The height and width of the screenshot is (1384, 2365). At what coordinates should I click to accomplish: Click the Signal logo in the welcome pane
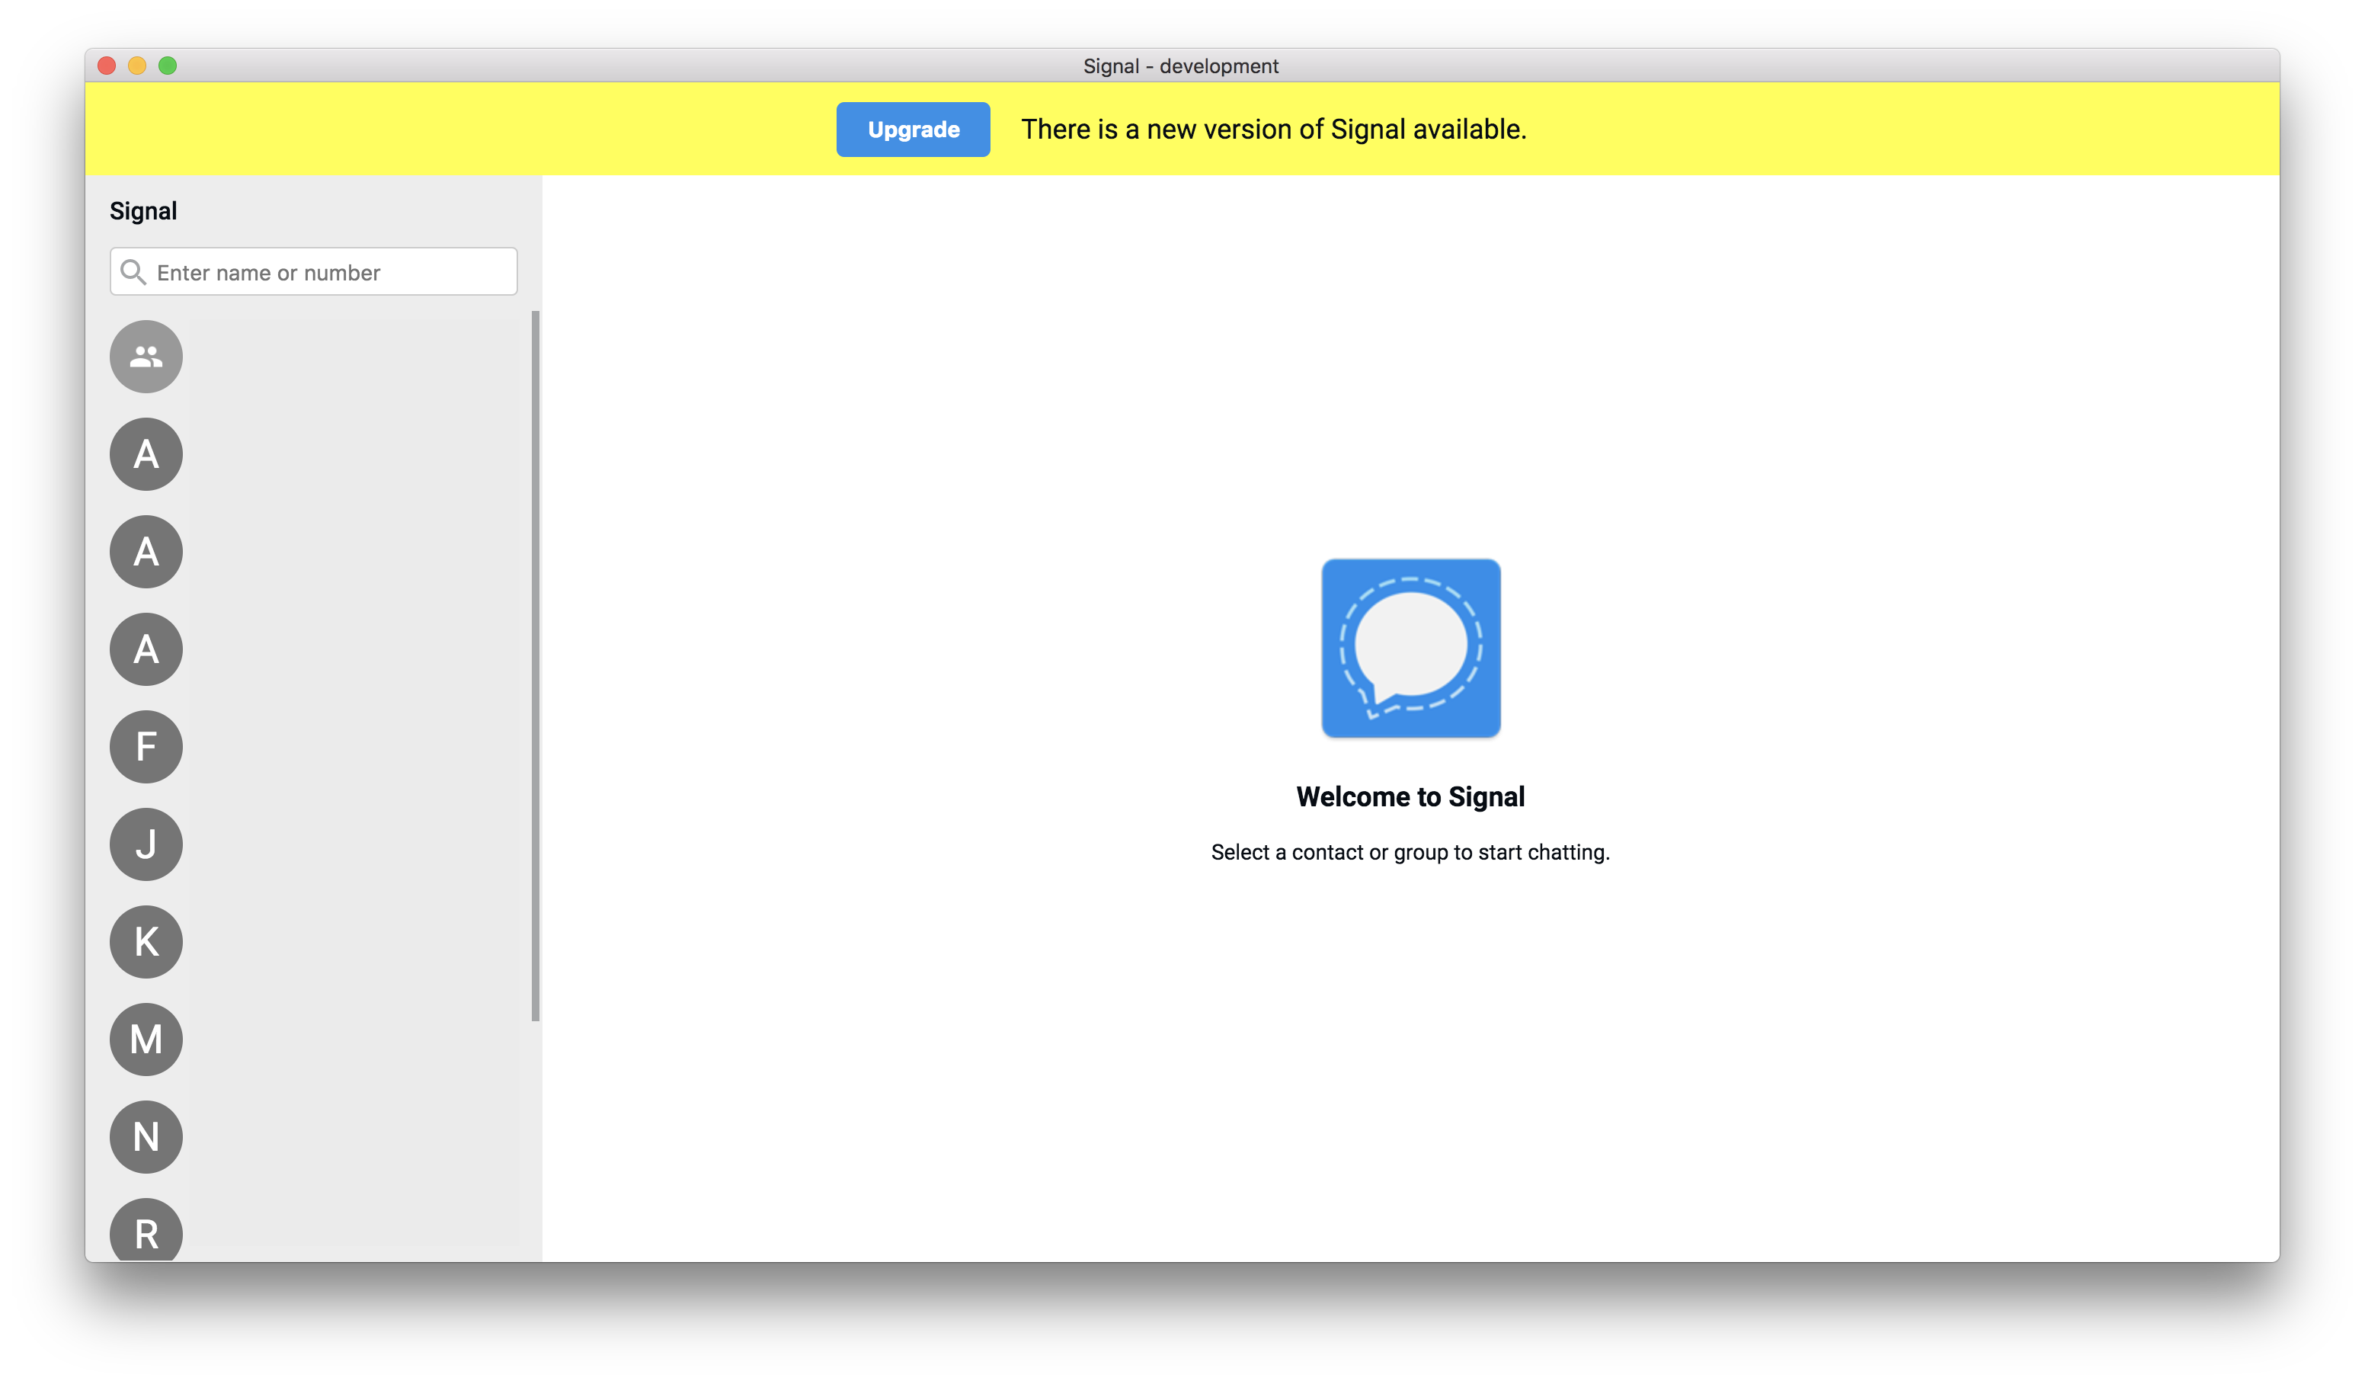pos(1410,648)
